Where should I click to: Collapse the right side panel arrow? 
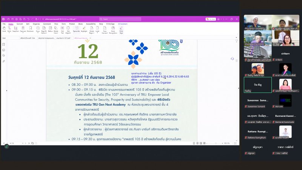(x=239, y=88)
